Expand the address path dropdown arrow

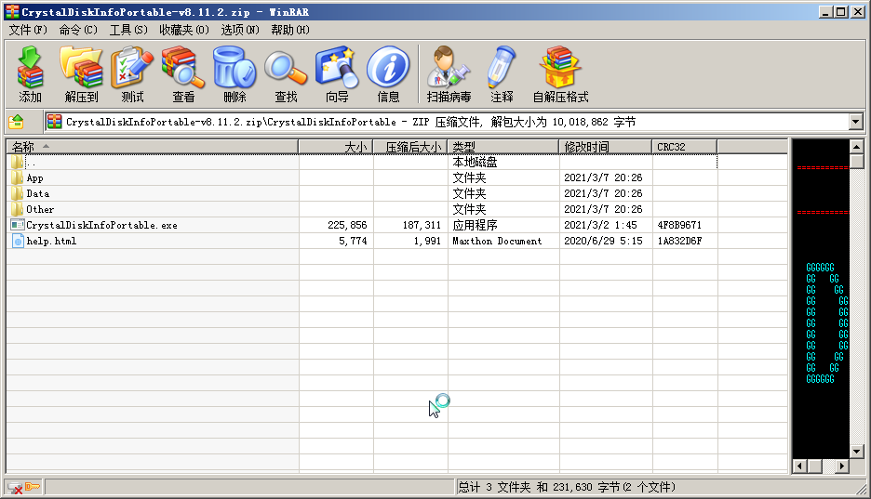coord(855,122)
